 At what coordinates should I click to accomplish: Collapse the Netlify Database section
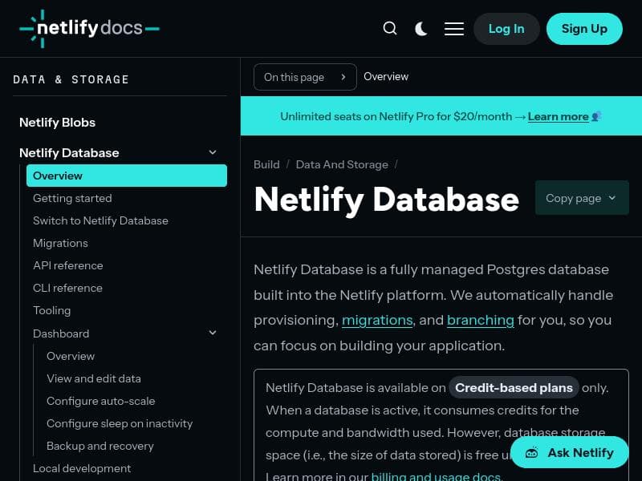(x=213, y=152)
